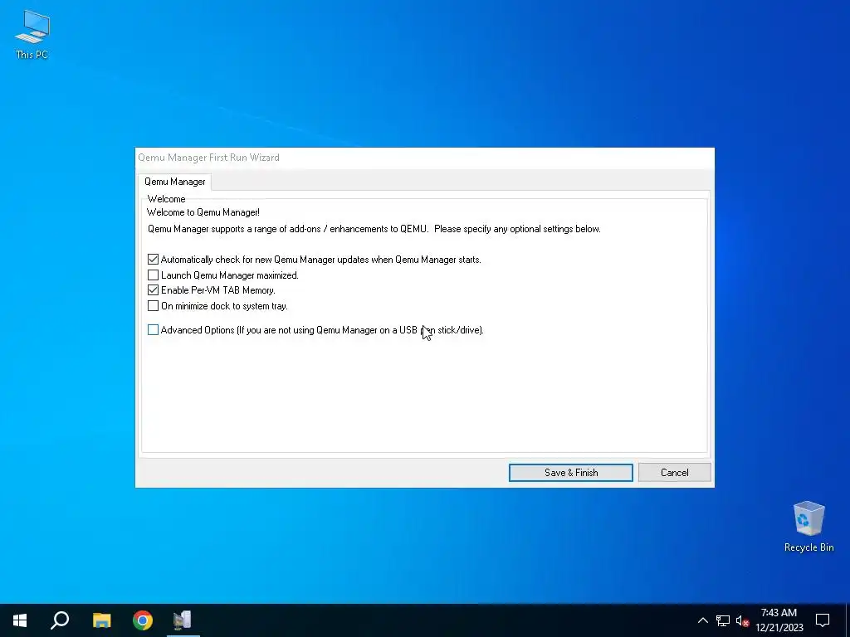850x637 pixels.
Task: Open muted volume tray icon
Action: click(742, 620)
